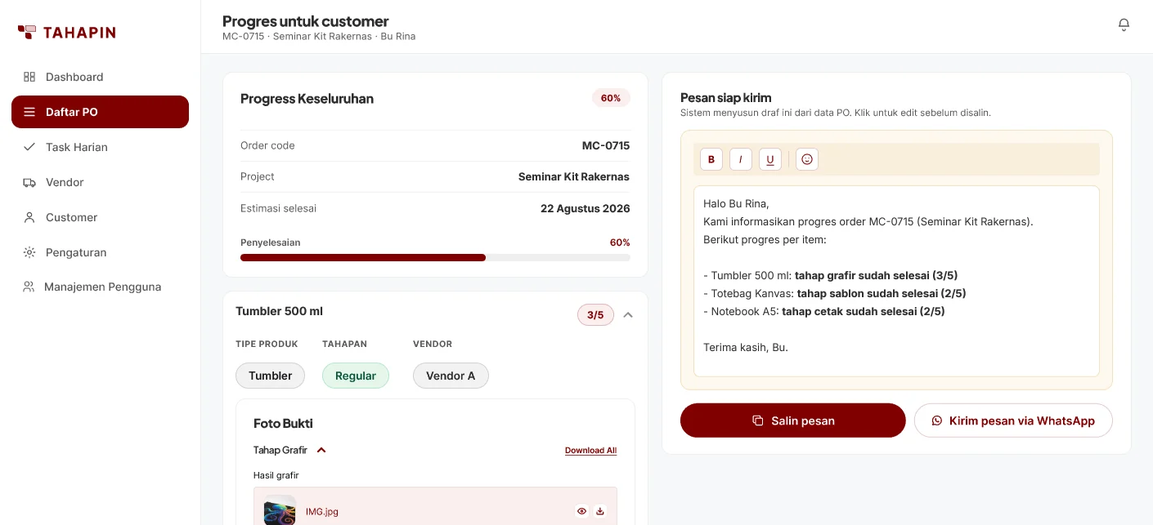Click the Dashboard grid icon

tap(29, 77)
